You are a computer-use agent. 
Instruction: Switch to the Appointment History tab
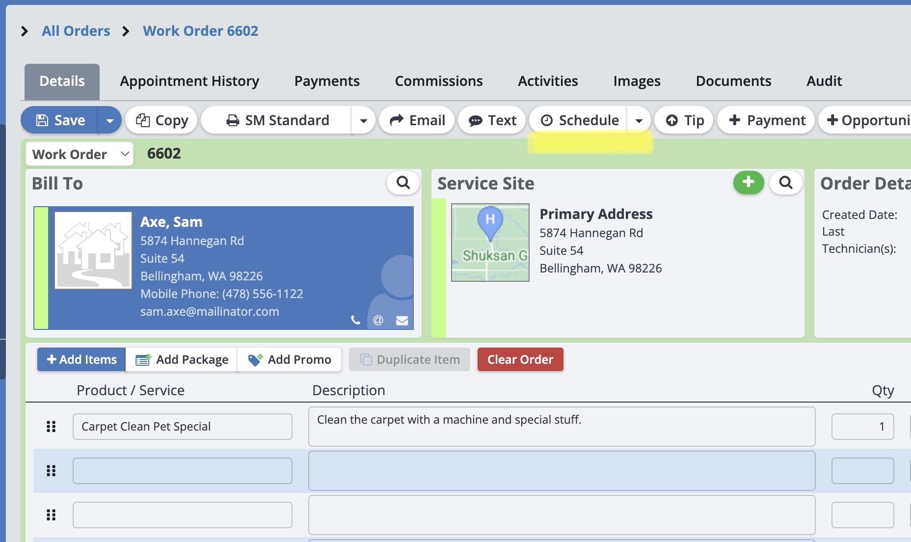click(x=189, y=81)
